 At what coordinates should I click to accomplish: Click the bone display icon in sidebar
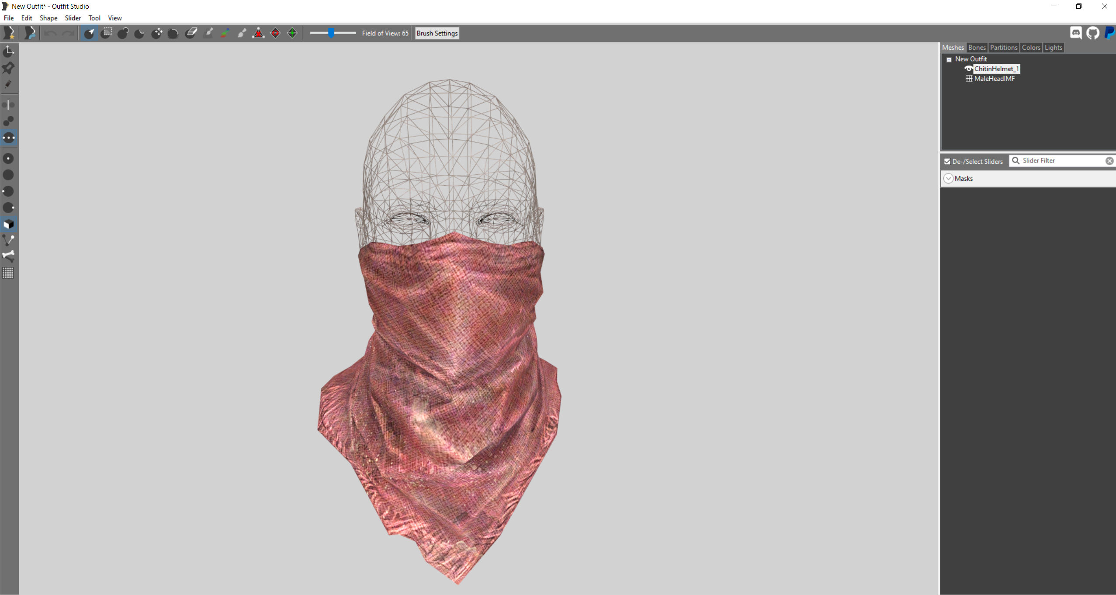coord(8,256)
